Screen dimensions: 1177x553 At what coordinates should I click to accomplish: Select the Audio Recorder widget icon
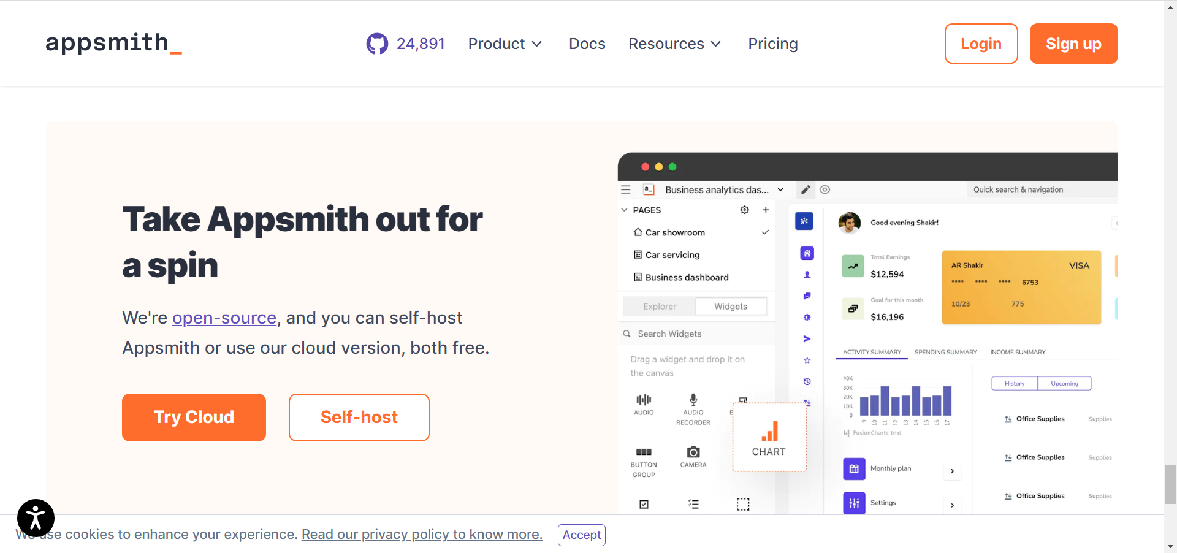pos(693,400)
